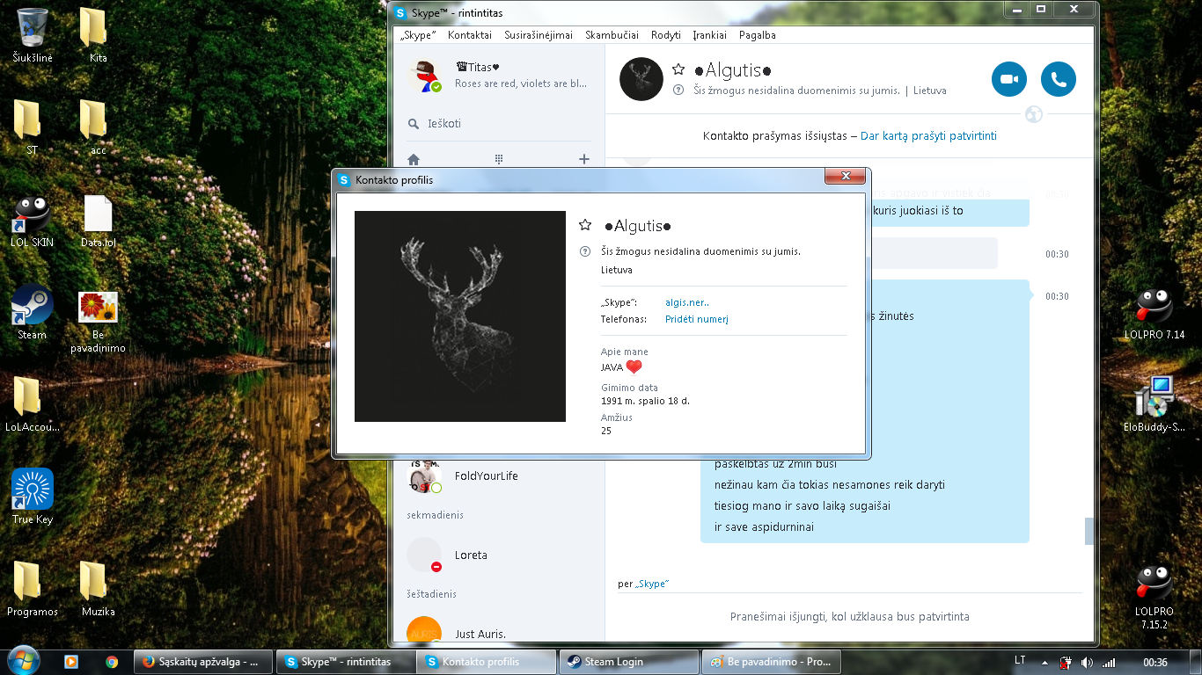Image resolution: width=1202 pixels, height=675 pixels.
Task: Open Programos folder
Action: 32,589
